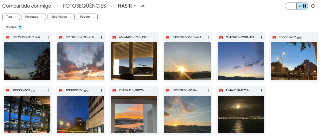Expand the Tipo filter dropdown
Screen dimensions: 321x137
(11, 17)
